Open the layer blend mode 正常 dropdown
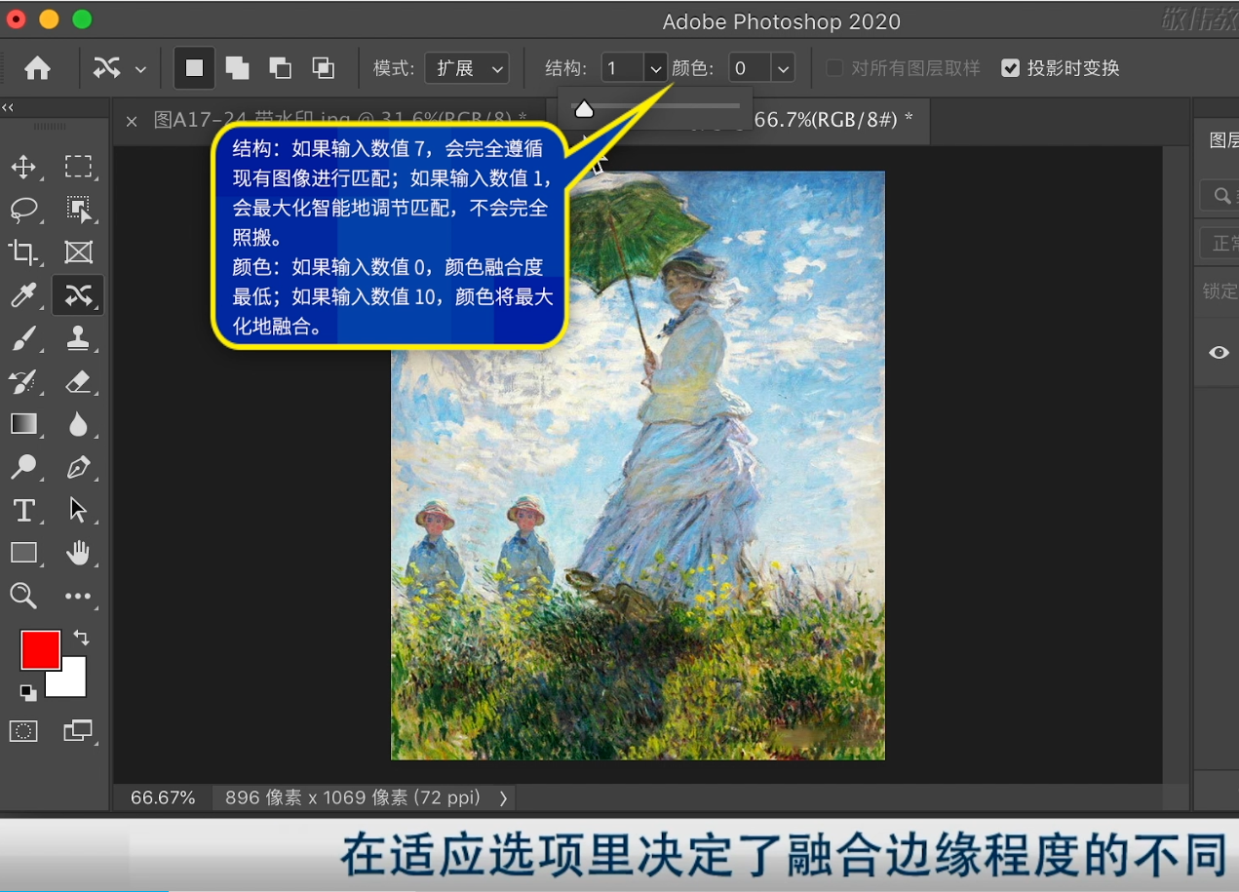This screenshot has width=1239, height=892. [x=1219, y=242]
